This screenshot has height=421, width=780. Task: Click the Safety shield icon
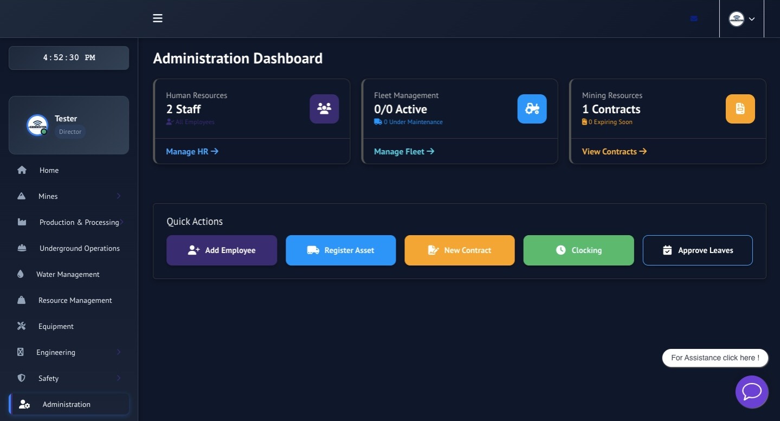pos(21,378)
